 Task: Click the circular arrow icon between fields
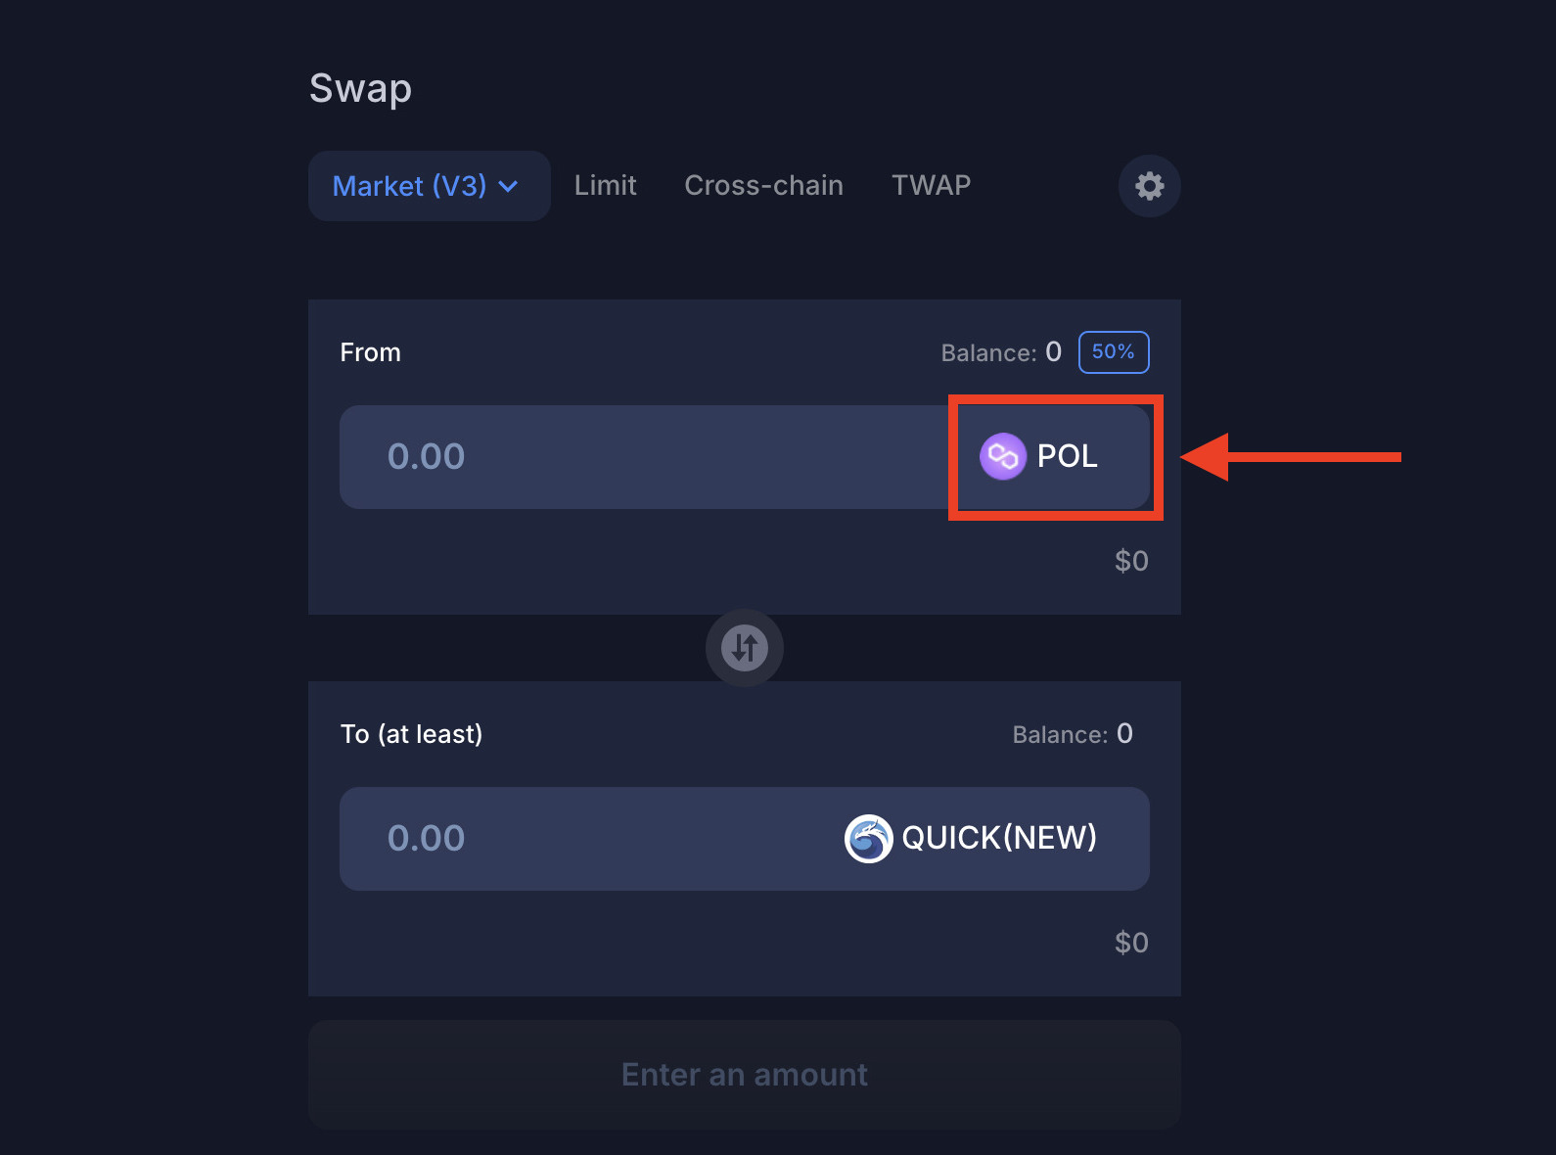[744, 647]
